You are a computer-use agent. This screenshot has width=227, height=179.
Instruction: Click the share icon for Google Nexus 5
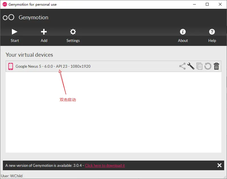pos(182,66)
